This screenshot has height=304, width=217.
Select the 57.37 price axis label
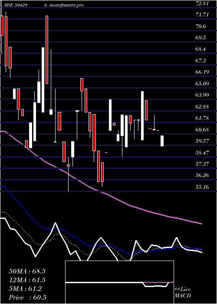pyautogui.click(x=202, y=164)
